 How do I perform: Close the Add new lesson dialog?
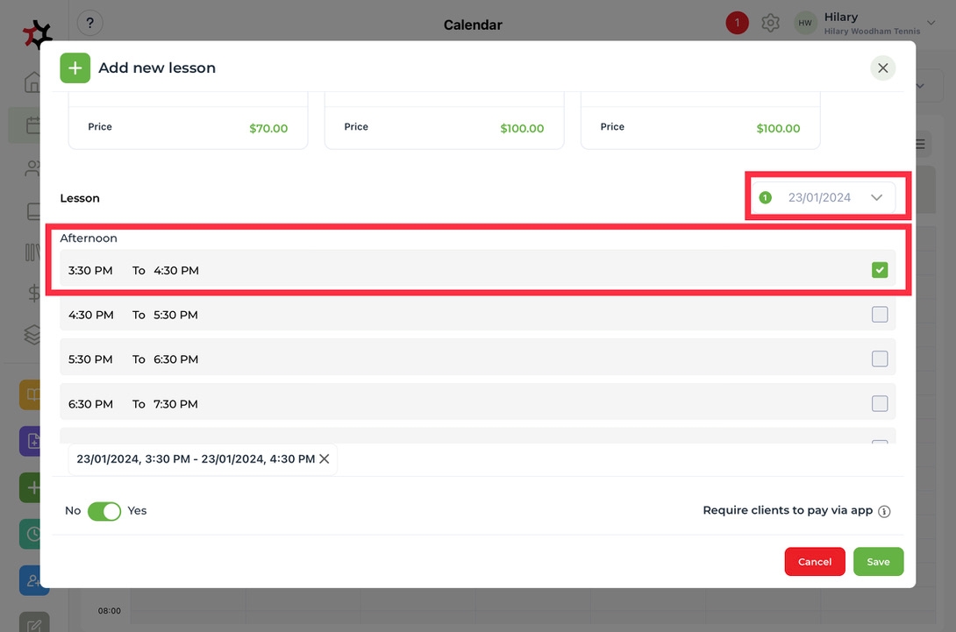882,68
